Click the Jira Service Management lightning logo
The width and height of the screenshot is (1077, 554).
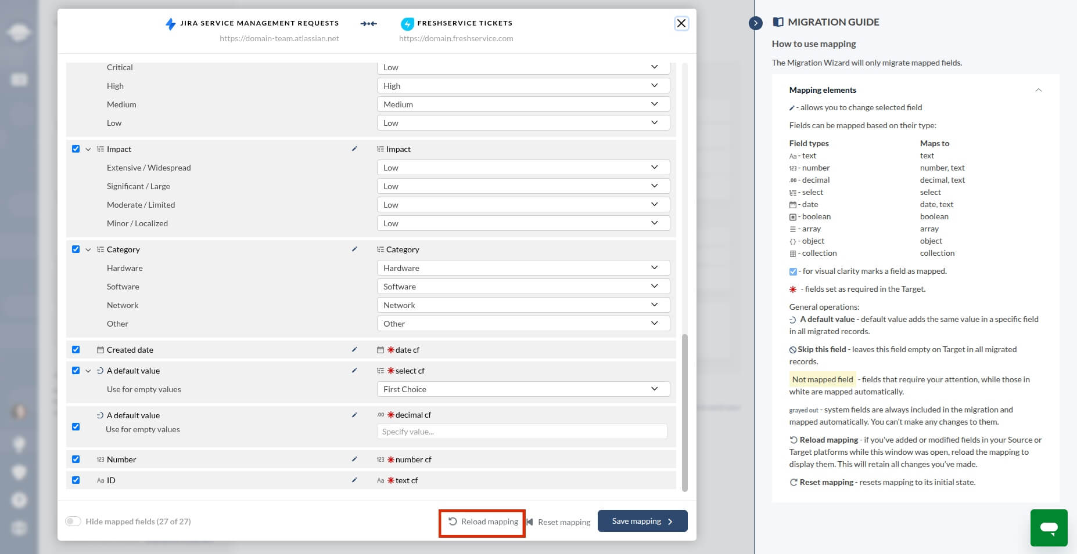coord(170,24)
